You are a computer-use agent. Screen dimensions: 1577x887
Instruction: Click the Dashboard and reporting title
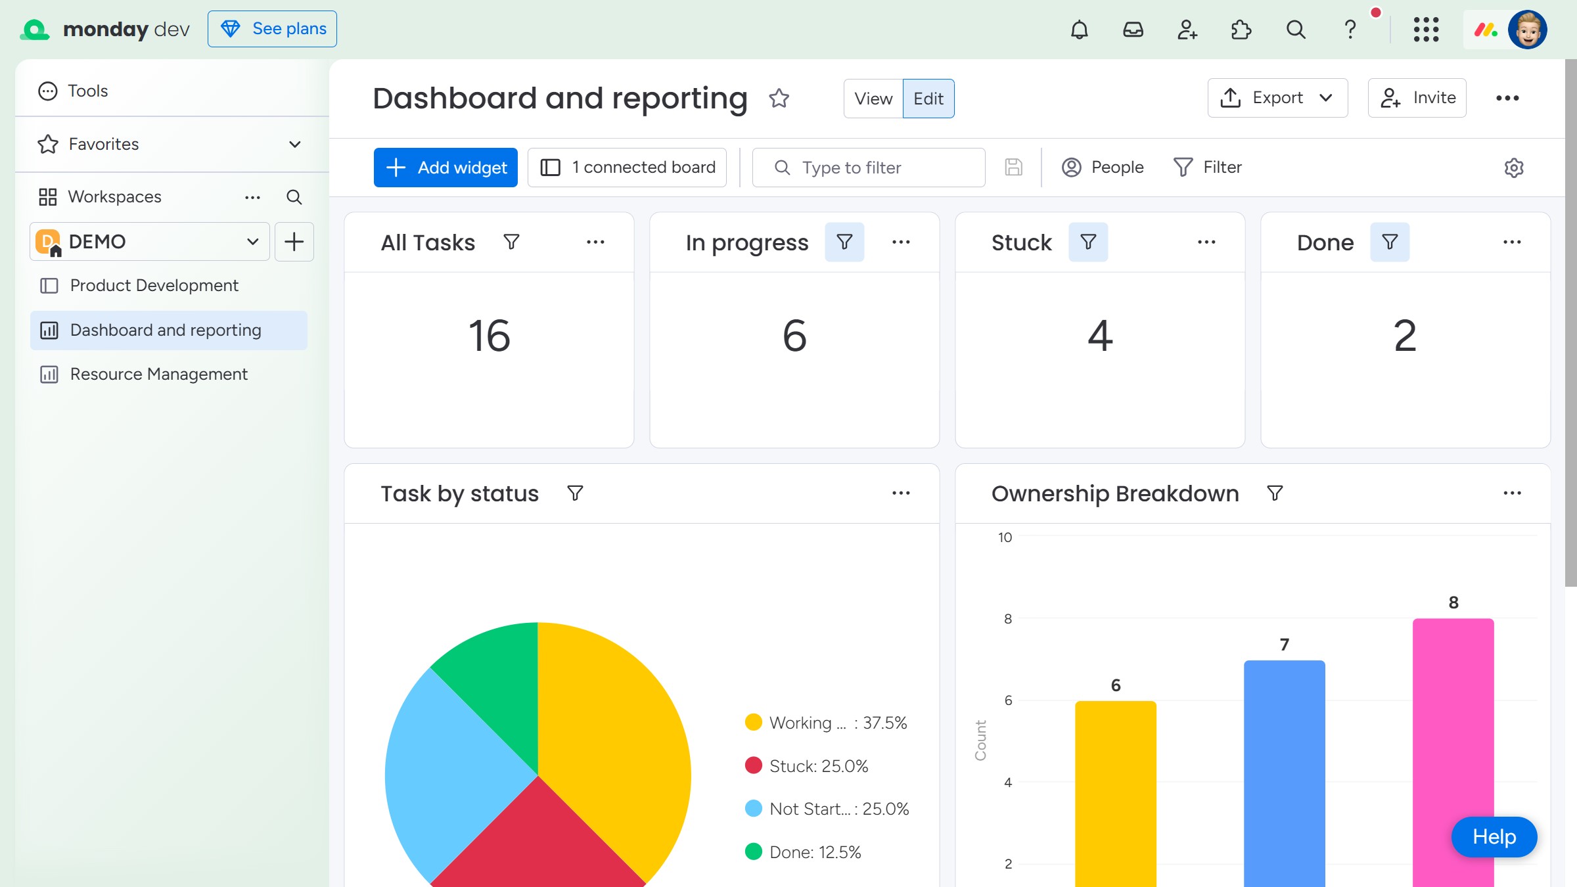click(x=560, y=99)
